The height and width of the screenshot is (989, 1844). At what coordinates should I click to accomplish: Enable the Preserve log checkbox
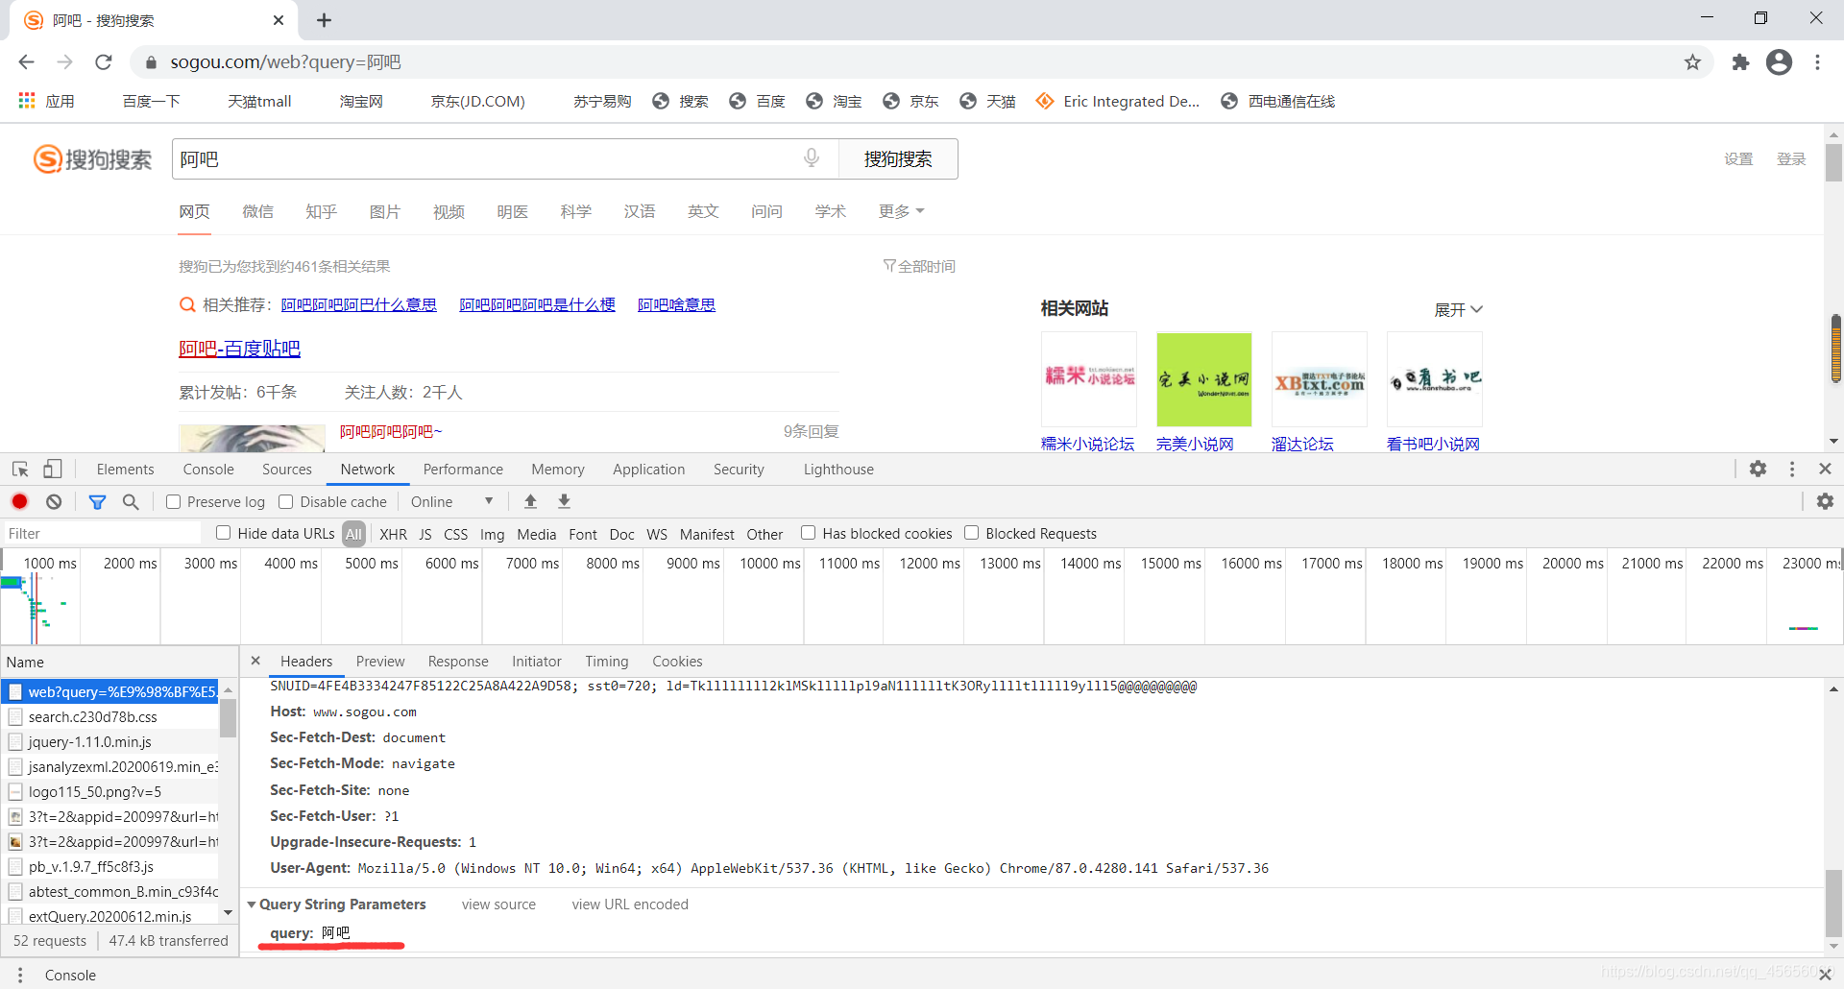click(x=174, y=501)
